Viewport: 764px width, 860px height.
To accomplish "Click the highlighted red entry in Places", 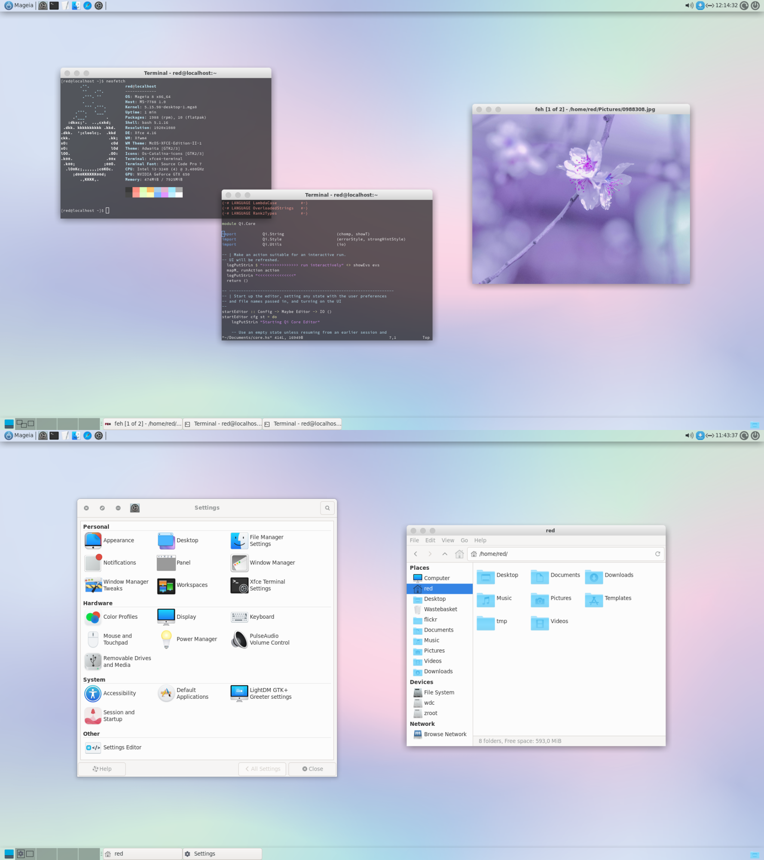I will pyautogui.click(x=440, y=589).
